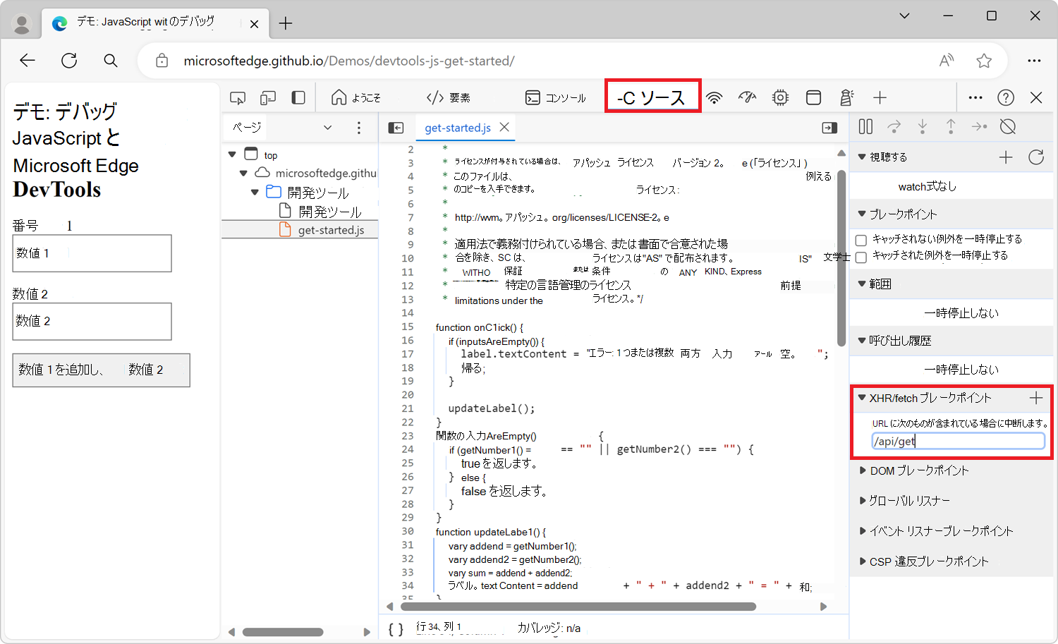Click the step into next function call icon

coord(923,126)
